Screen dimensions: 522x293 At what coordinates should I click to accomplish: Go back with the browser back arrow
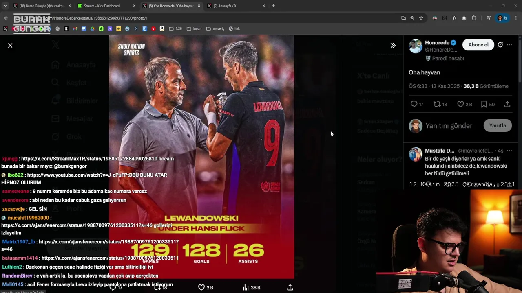pyautogui.click(x=6, y=18)
